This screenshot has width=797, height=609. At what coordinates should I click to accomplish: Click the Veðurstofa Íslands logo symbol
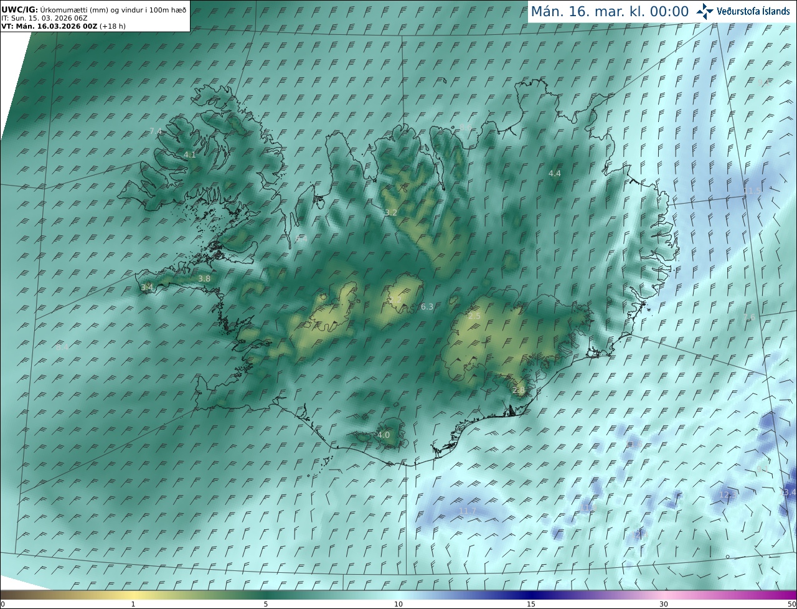pyautogui.click(x=705, y=11)
